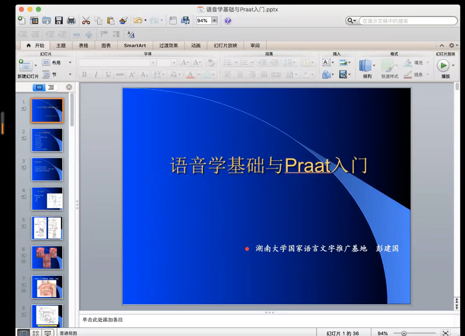Screen dimensions: 465x336
Task: Open the zoom percentage dropdown showing 94%
Action: [x=214, y=20]
